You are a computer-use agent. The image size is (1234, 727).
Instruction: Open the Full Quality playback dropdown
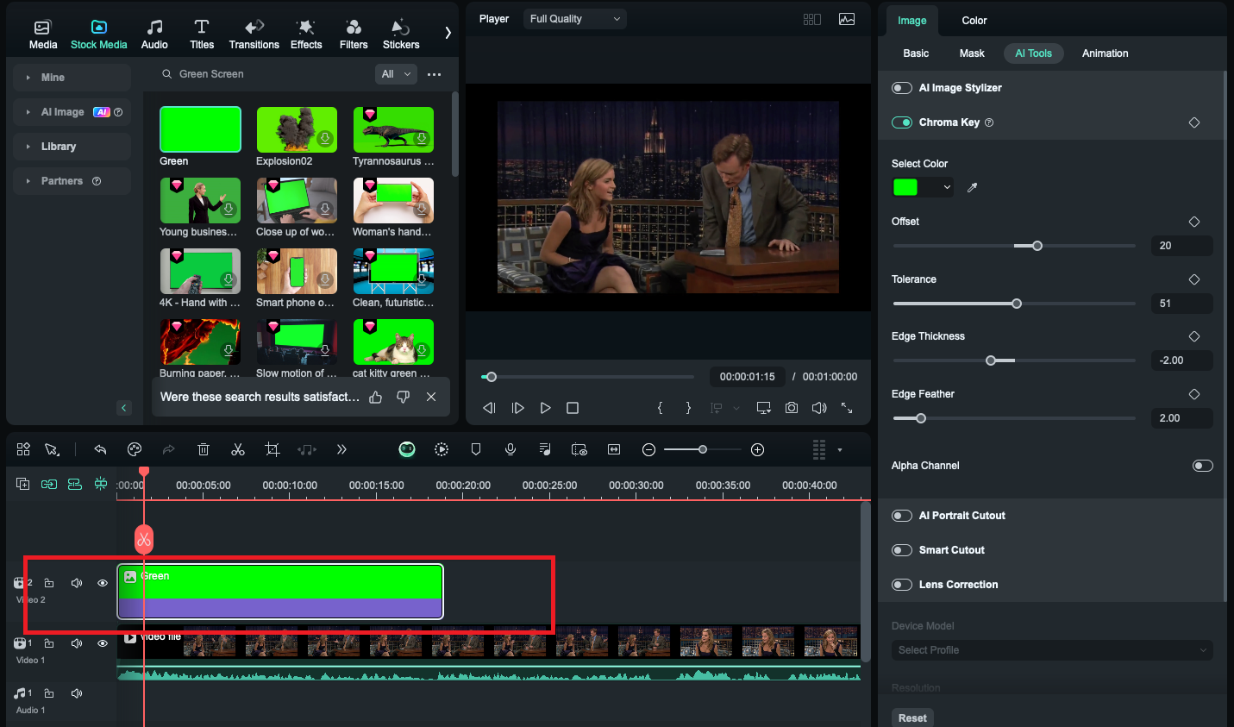tap(573, 18)
